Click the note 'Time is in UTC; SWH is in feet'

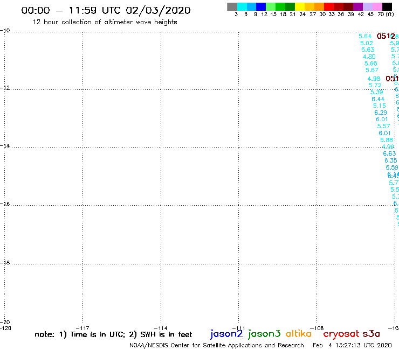(x=113, y=334)
